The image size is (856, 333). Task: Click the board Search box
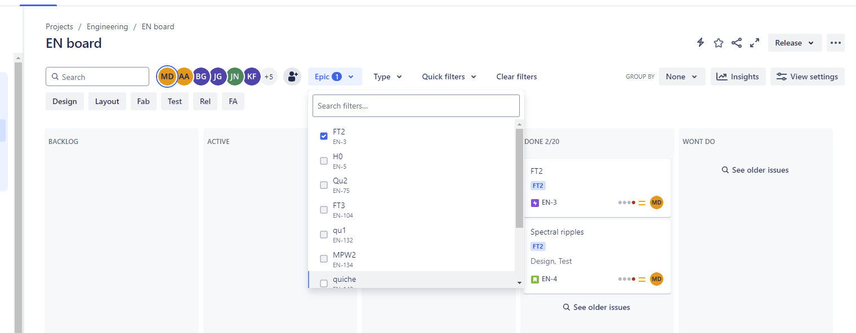pyautogui.click(x=97, y=76)
